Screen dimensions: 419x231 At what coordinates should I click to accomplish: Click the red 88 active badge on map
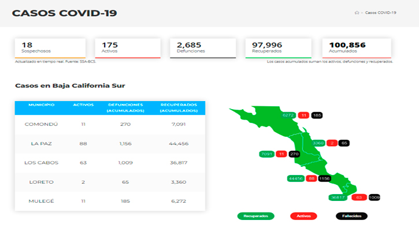point(311,178)
